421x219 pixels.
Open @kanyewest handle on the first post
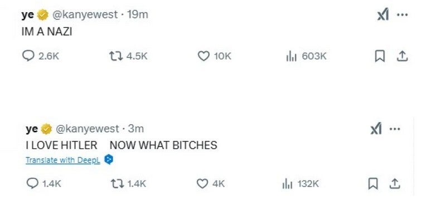[x=85, y=14]
